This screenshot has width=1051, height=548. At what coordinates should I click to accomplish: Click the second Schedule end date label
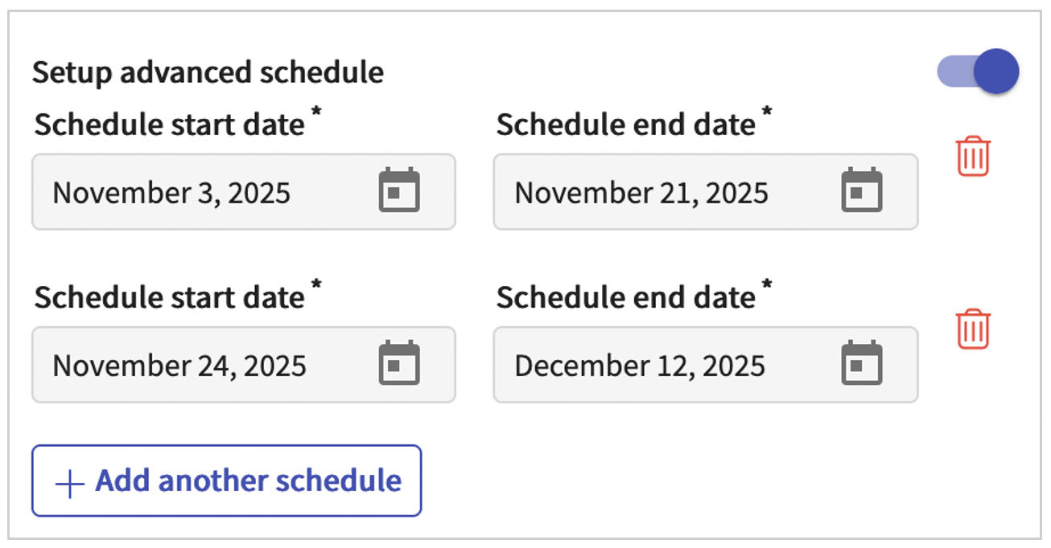tap(626, 297)
